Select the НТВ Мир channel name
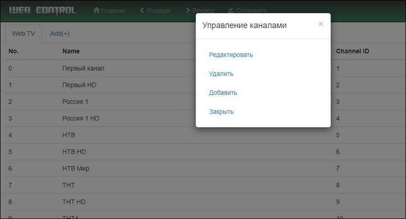The width and height of the screenshot is (406, 219). click(x=75, y=169)
